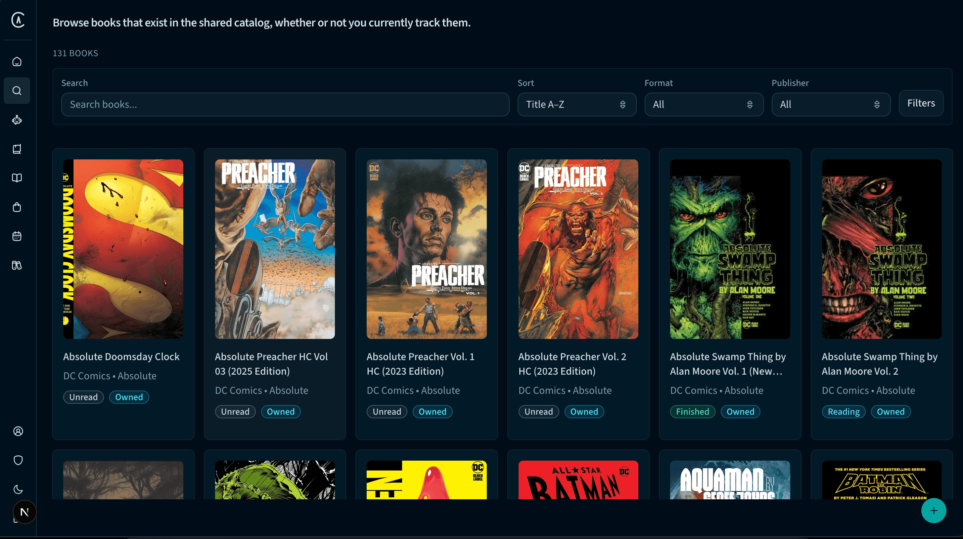Open the Publisher dropdown
This screenshot has height=539, width=963.
(x=831, y=104)
